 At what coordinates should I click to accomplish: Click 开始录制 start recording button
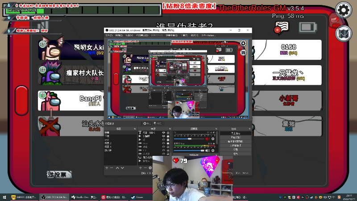click(236, 137)
